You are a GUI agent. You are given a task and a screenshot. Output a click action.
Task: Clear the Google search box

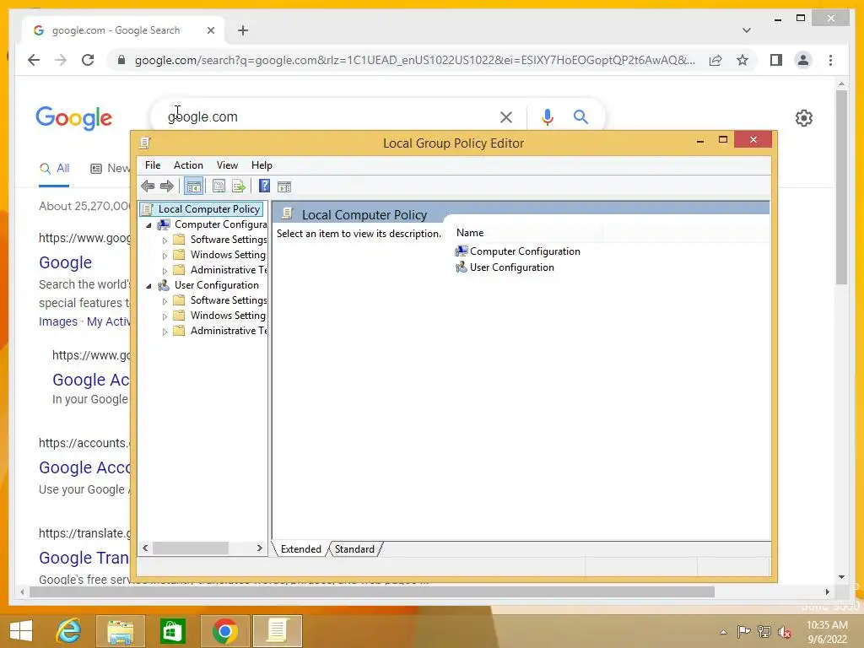(x=506, y=116)
